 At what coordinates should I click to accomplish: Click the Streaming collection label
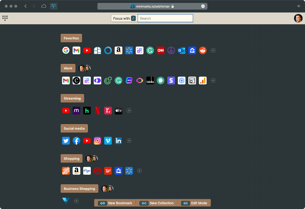tap(72, 98)
